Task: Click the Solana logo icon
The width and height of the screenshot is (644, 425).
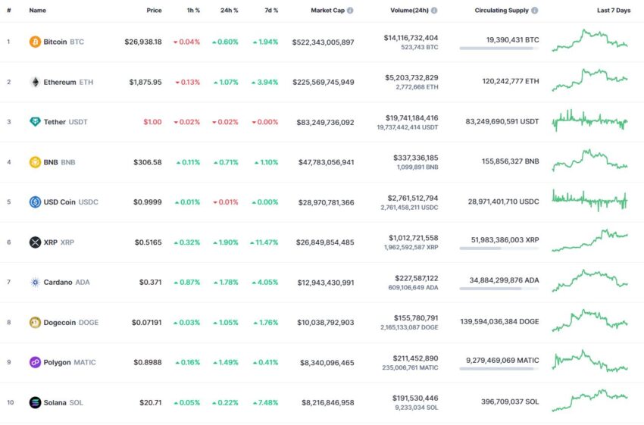Action: (35, 402)
